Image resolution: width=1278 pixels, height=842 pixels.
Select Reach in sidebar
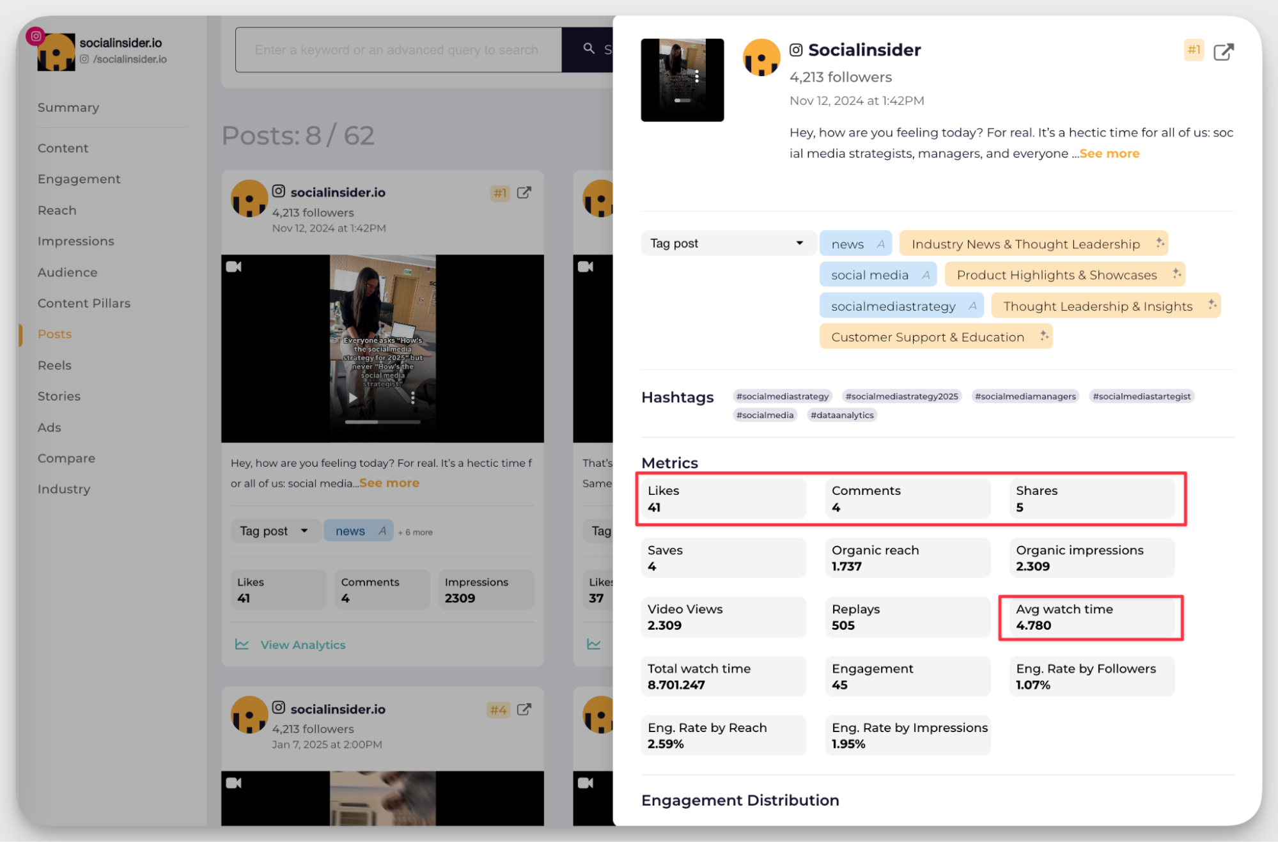57,210
